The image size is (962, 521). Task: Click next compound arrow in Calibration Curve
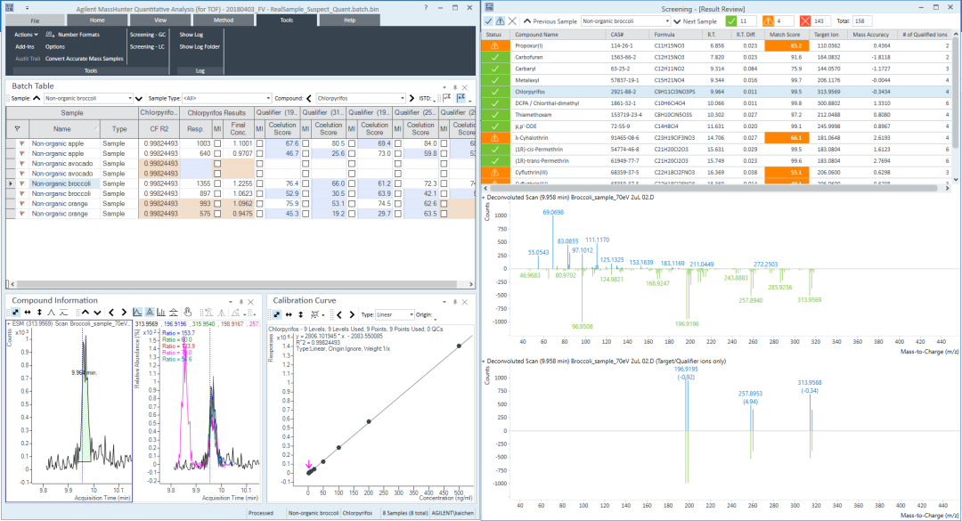[x=352, y=314]
